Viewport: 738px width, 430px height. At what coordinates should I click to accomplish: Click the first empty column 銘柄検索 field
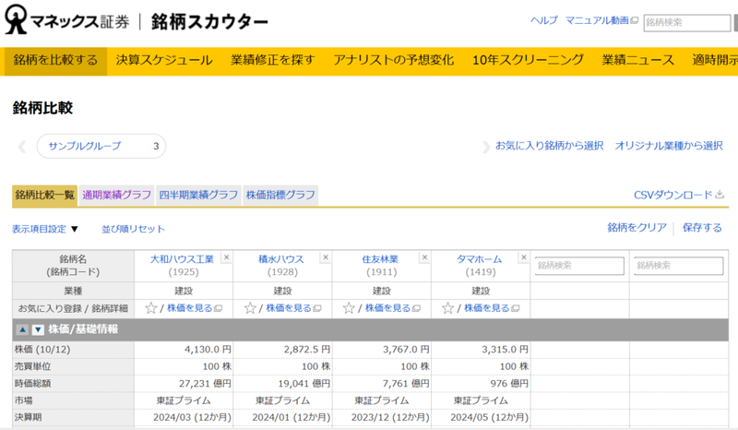pyautogui.click(x=579, y=266)
